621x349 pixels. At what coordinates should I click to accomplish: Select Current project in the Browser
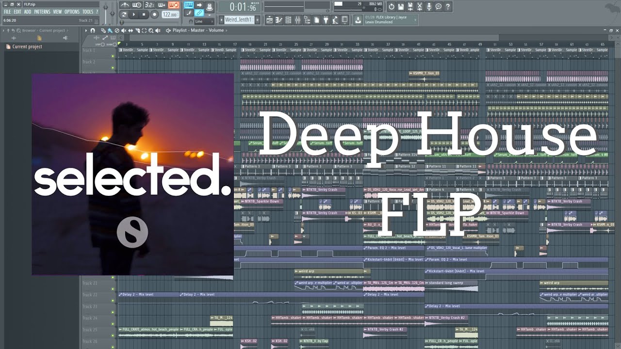point(27,47)
